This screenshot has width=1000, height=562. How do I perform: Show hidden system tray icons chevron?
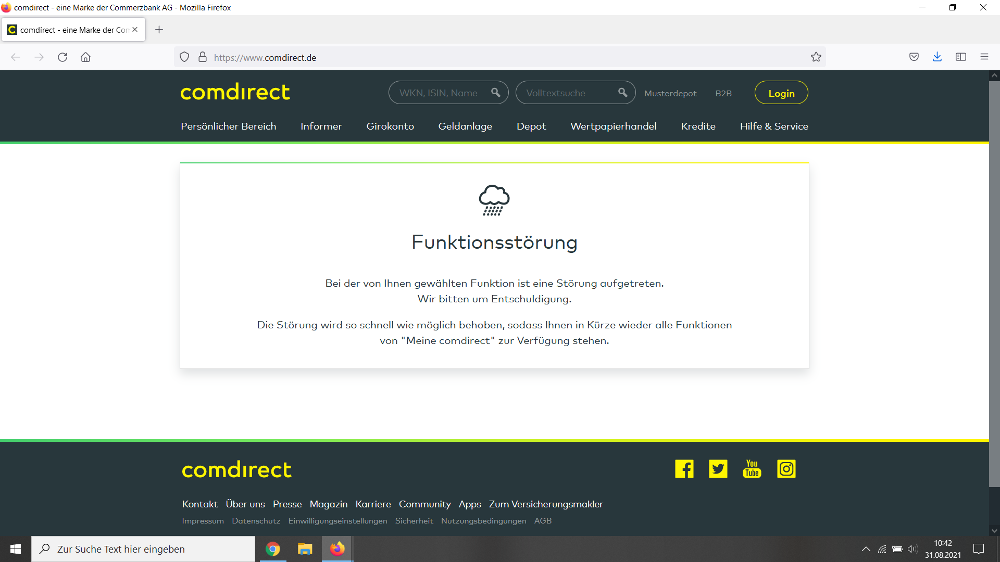click(866, 549)
